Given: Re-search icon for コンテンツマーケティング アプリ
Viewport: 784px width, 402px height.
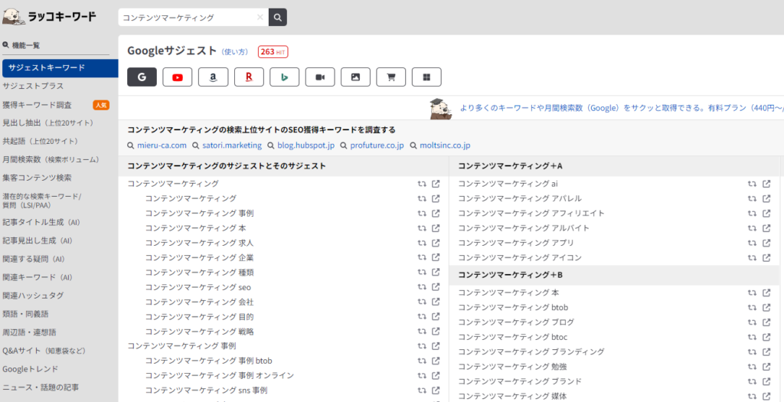Looking at the screenshot, I should 752,243.
